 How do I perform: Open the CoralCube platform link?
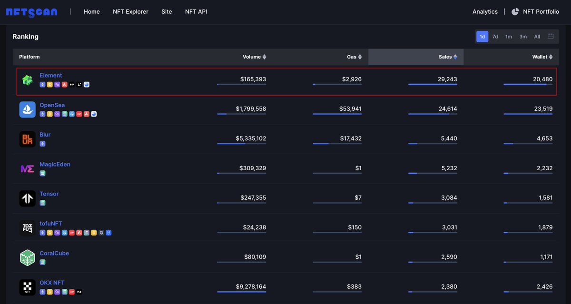(x=54, y=254)
